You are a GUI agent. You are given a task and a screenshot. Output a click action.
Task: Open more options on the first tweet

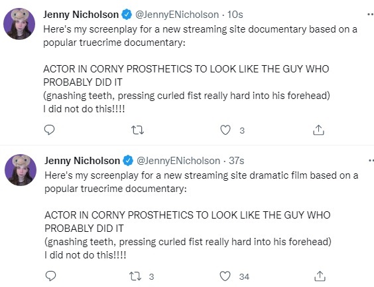pyautogui.click(x=371, y=15)
